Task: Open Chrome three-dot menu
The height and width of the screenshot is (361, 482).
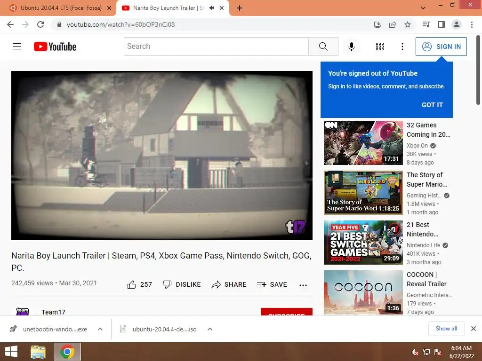Action: point(472,24)
